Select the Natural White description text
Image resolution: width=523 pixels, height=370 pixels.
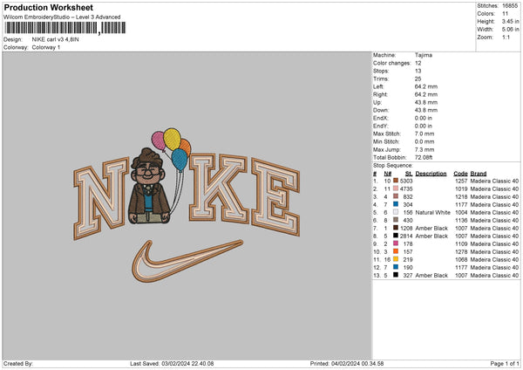(x=433, y=212)
